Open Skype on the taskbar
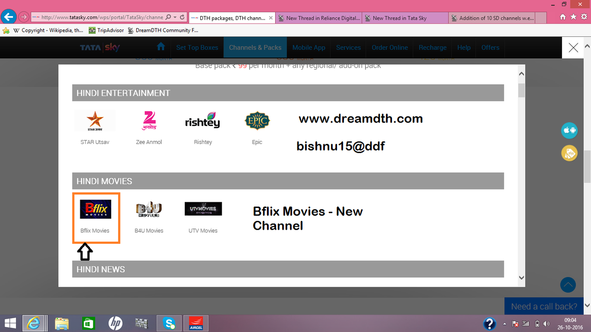591x332 pixels. (169, 324)
